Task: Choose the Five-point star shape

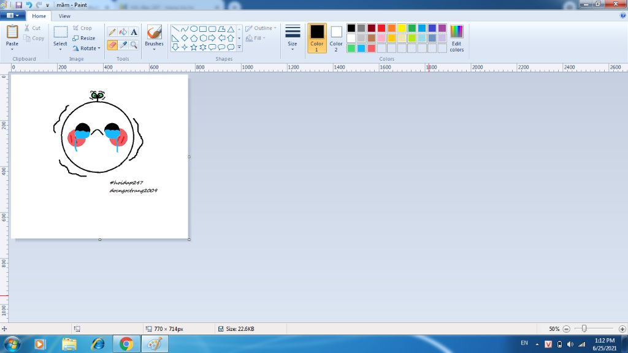Action: 193,47
